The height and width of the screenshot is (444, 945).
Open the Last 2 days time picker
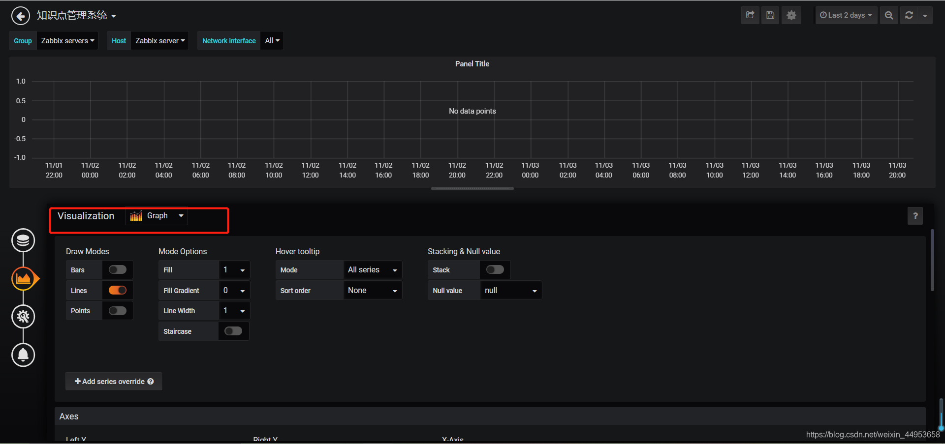(x=846, y=15)
